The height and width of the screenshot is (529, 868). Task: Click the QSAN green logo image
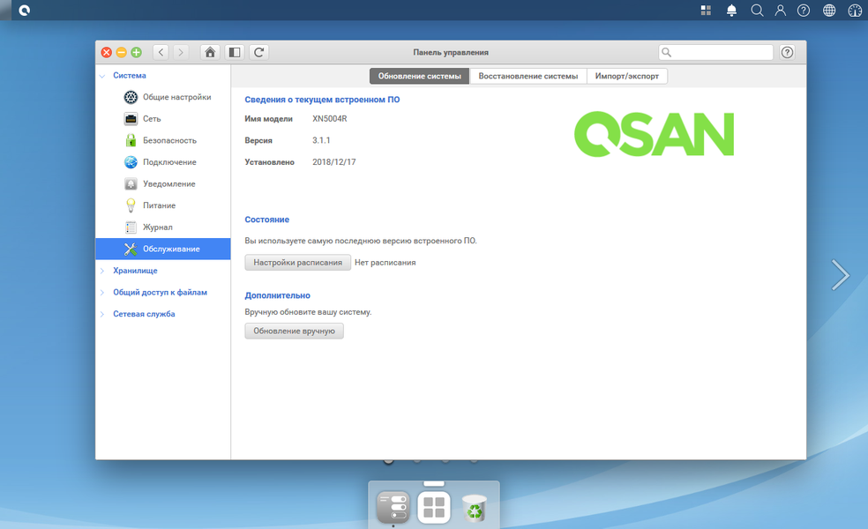click(655, 135)
